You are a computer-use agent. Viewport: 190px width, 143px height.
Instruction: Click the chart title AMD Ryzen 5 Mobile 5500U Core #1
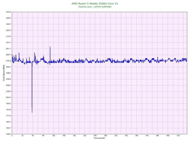tap(95, 3)
